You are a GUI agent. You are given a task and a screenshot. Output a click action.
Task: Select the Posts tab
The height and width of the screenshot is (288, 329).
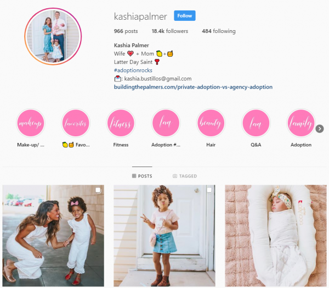click(142, 176)
